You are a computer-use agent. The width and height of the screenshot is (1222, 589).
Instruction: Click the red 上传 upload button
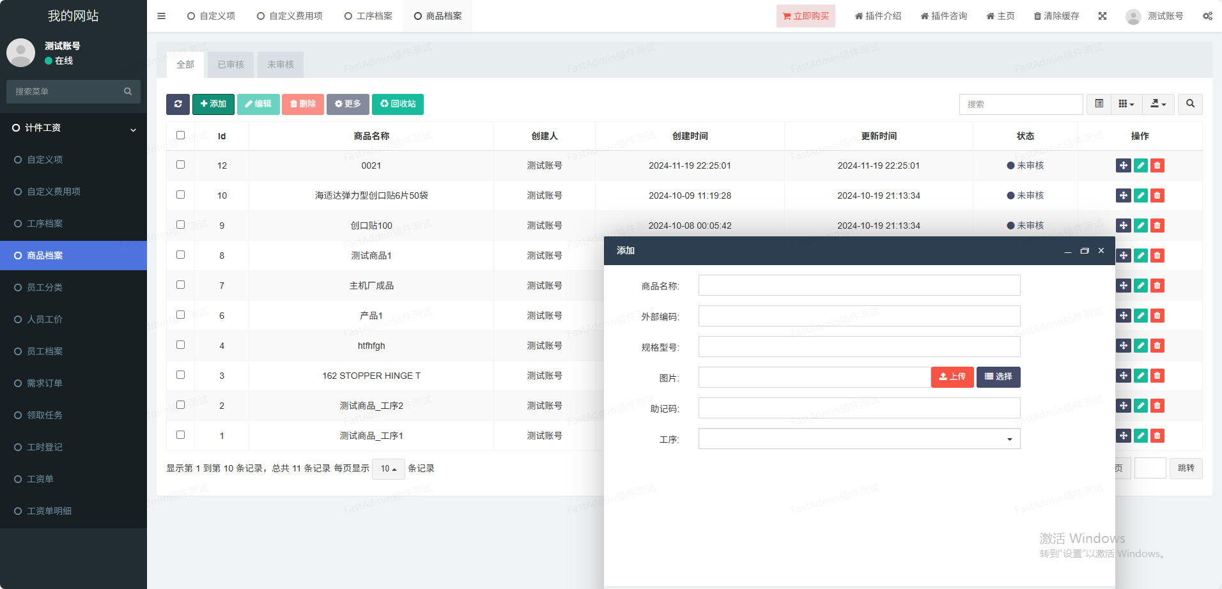pos(952,377)
